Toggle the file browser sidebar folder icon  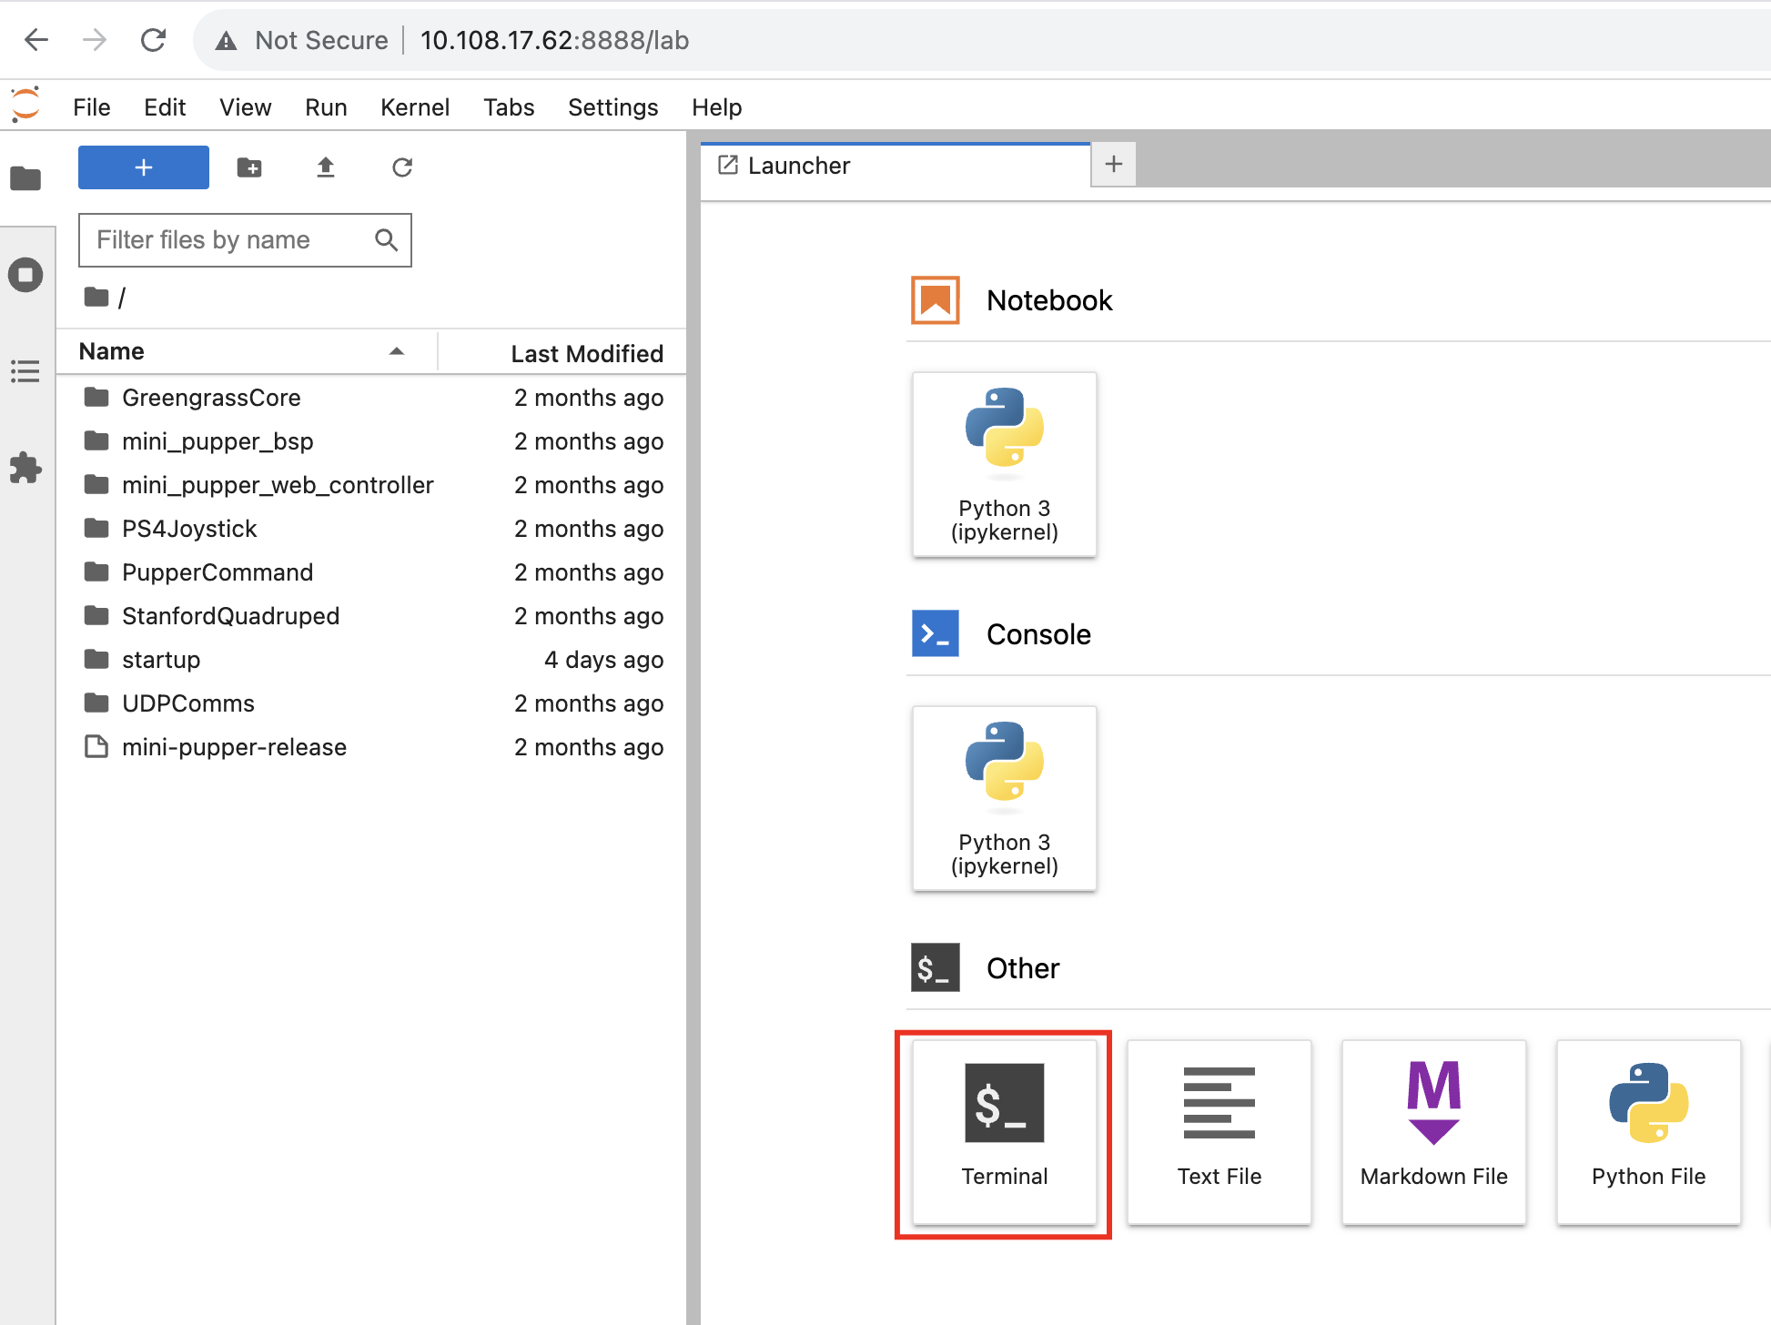[25, 178]
